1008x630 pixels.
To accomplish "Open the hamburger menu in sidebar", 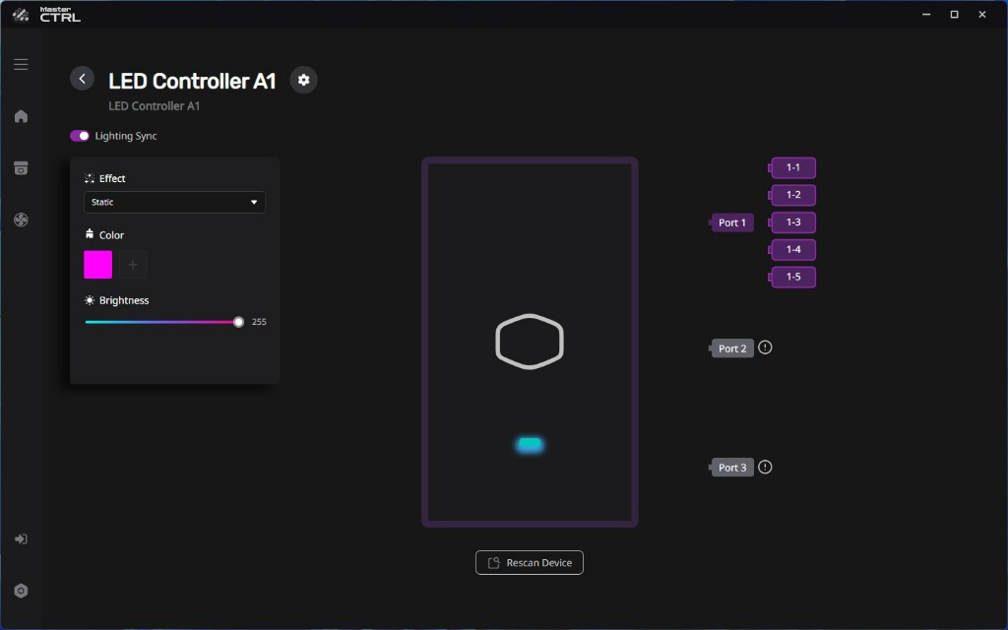I will [22, 64].
